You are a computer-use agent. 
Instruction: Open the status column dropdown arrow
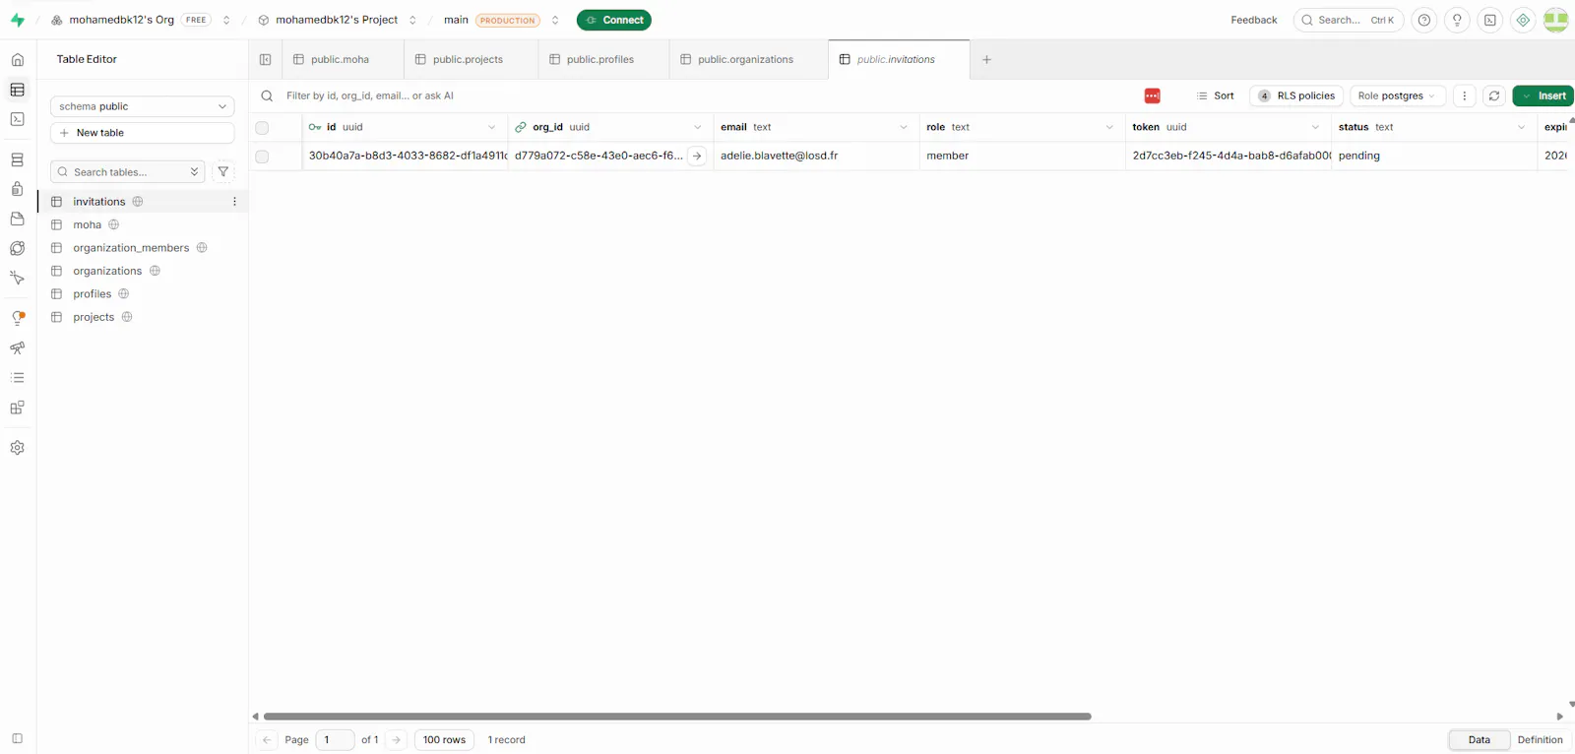1521,127
